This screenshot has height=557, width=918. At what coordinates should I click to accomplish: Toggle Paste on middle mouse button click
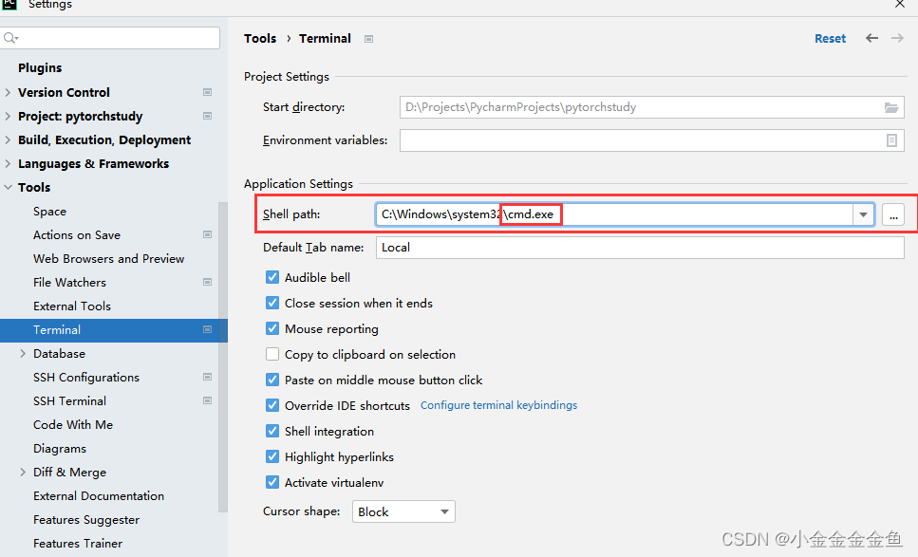[272, 380]
